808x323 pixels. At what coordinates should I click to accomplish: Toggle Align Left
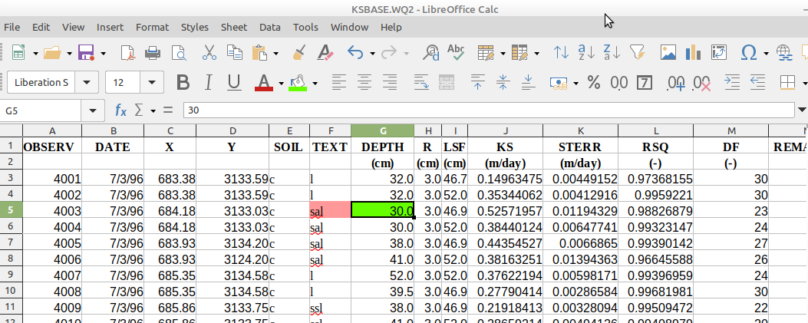pos(338,82)
